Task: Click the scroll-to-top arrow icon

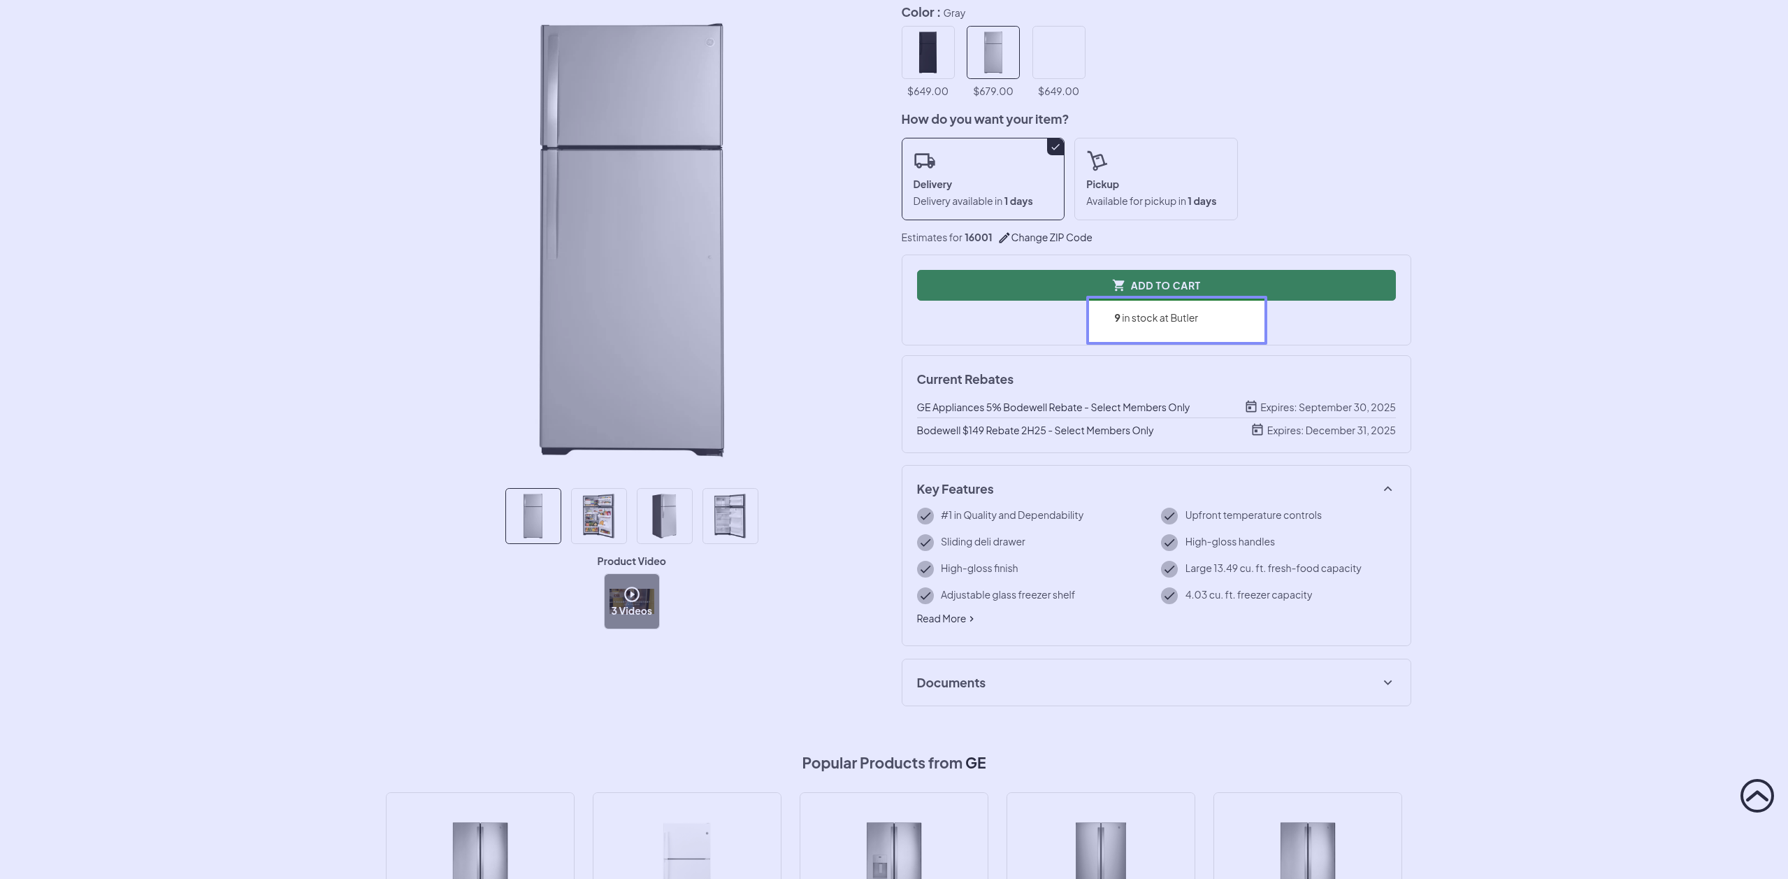Action: 1757,796
